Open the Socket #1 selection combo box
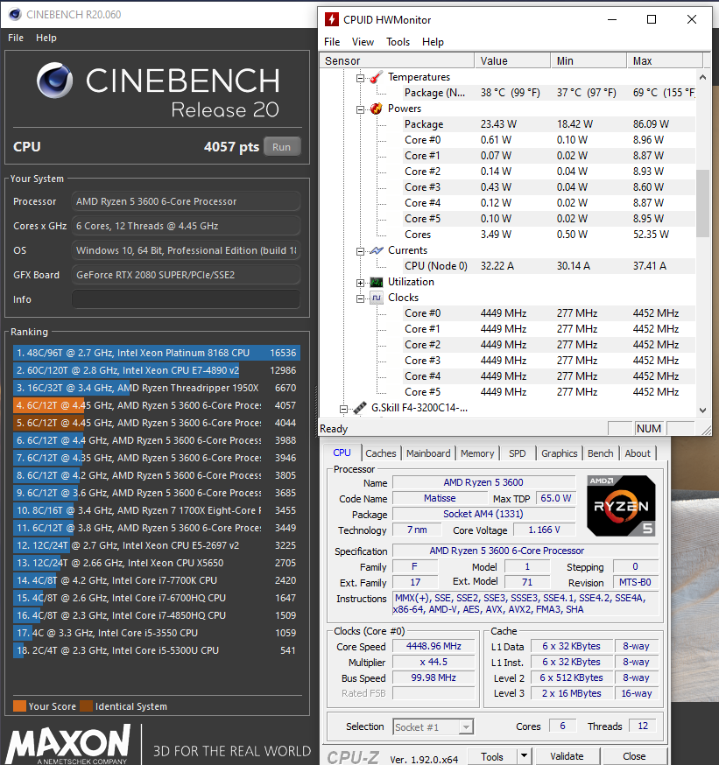This screenshot has height=765, width=719. [433, 726]
